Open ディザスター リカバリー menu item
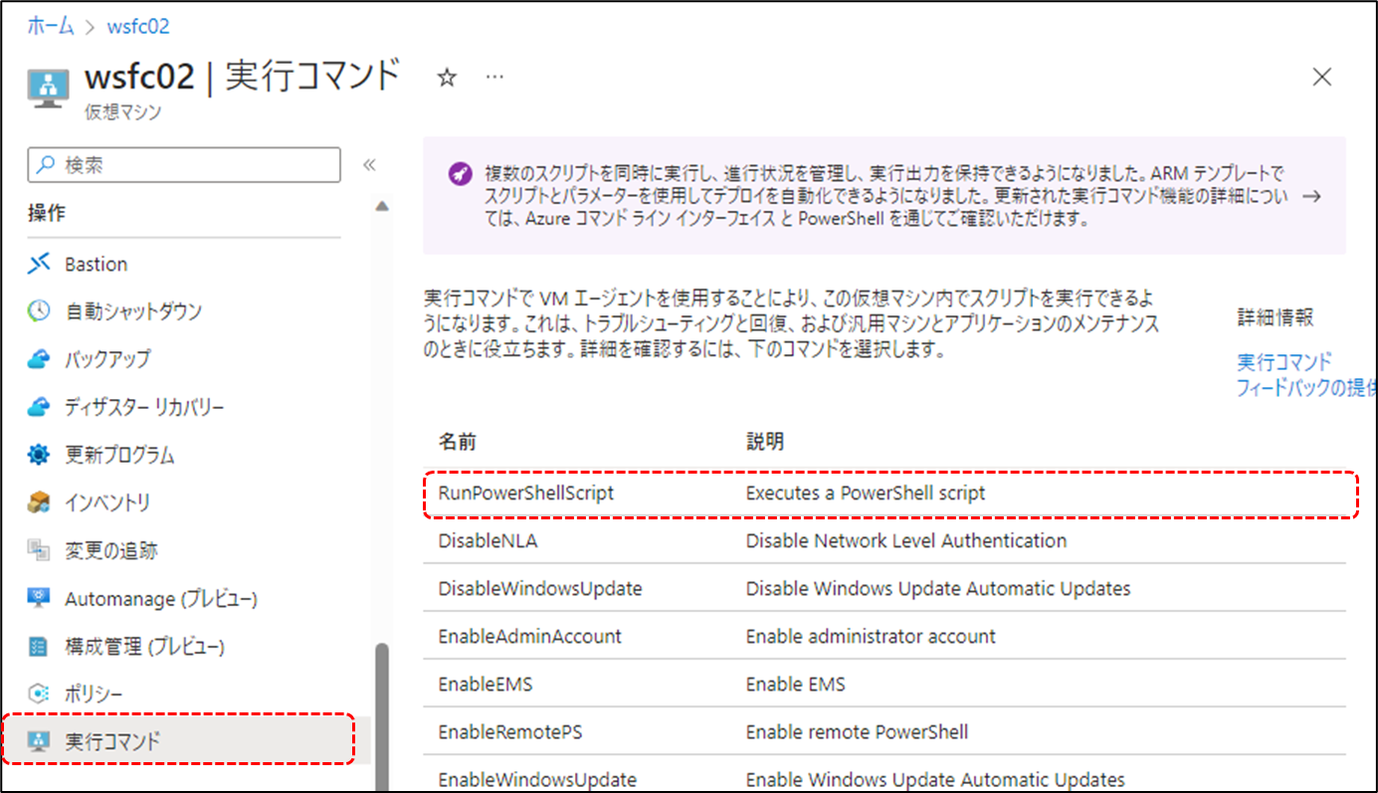 point(144,407)
